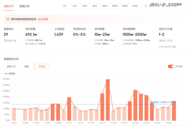The image size is (186, 126).
Task: Choose the 30天 time range
Action: pyautogui.click(x=85, y=6)
